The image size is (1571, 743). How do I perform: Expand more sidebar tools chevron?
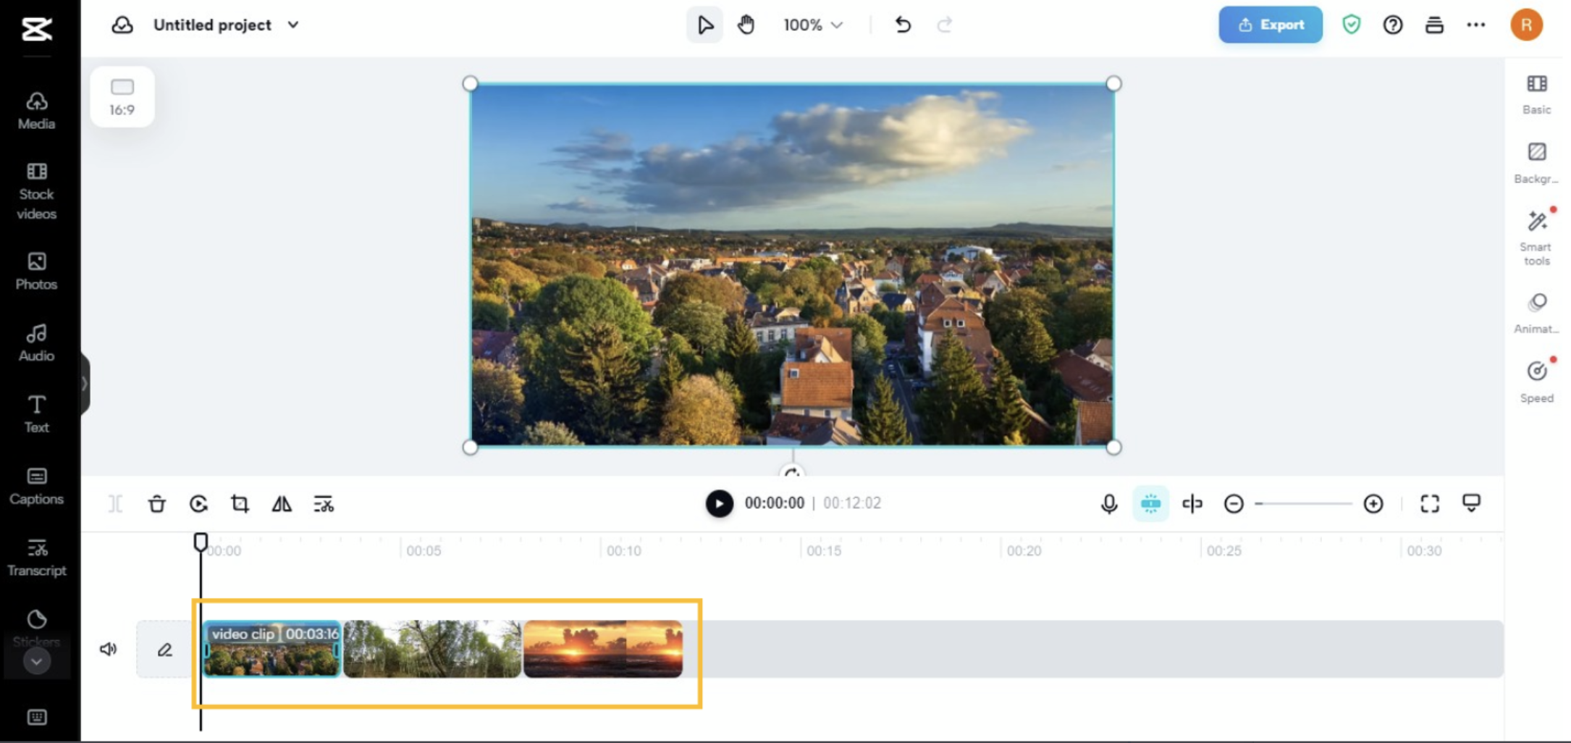(37, 661)
